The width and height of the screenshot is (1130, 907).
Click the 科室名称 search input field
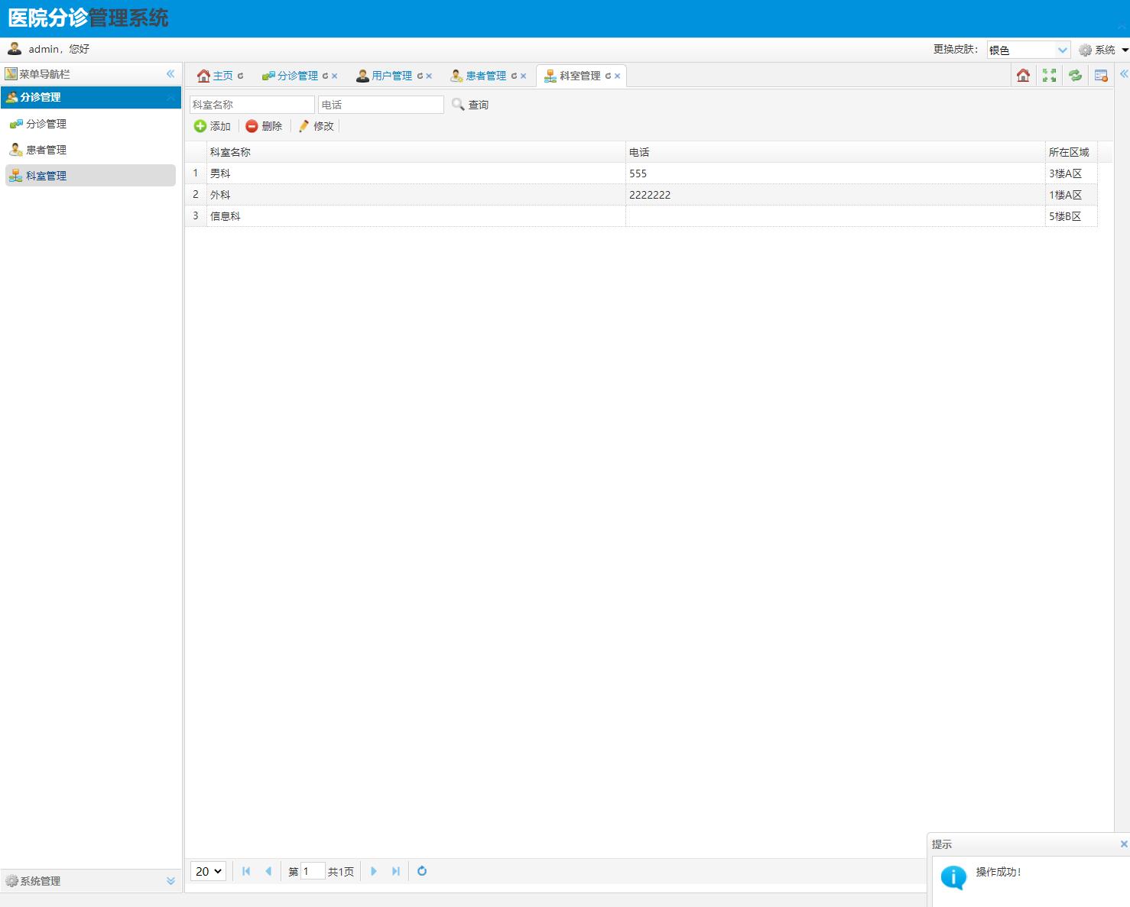(252, 105)
